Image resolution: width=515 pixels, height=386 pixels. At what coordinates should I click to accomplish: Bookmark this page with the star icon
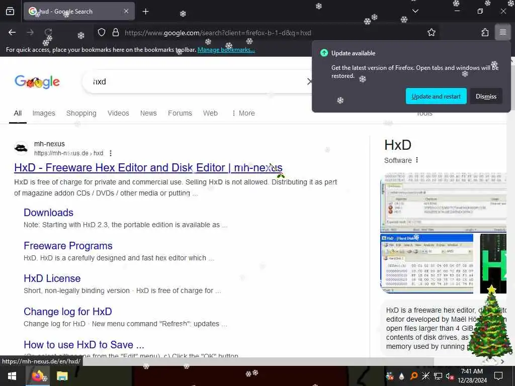tap(431, 32)
